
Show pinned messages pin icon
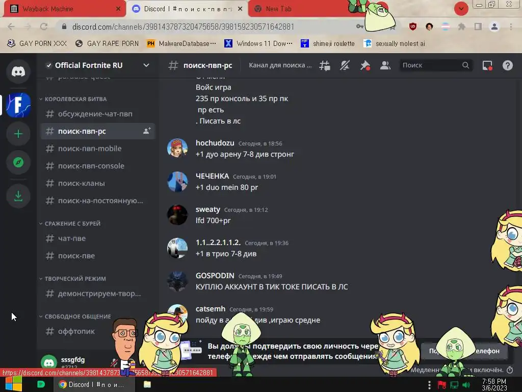coord(365,65)
